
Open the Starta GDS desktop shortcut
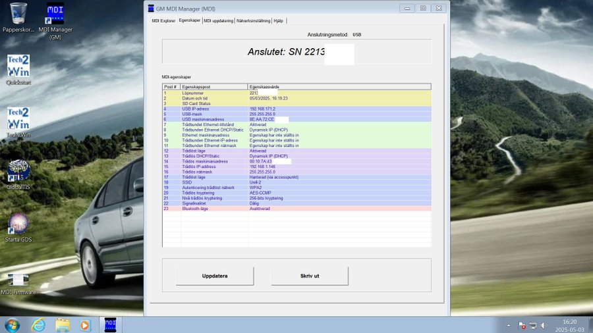pos(18,227)
